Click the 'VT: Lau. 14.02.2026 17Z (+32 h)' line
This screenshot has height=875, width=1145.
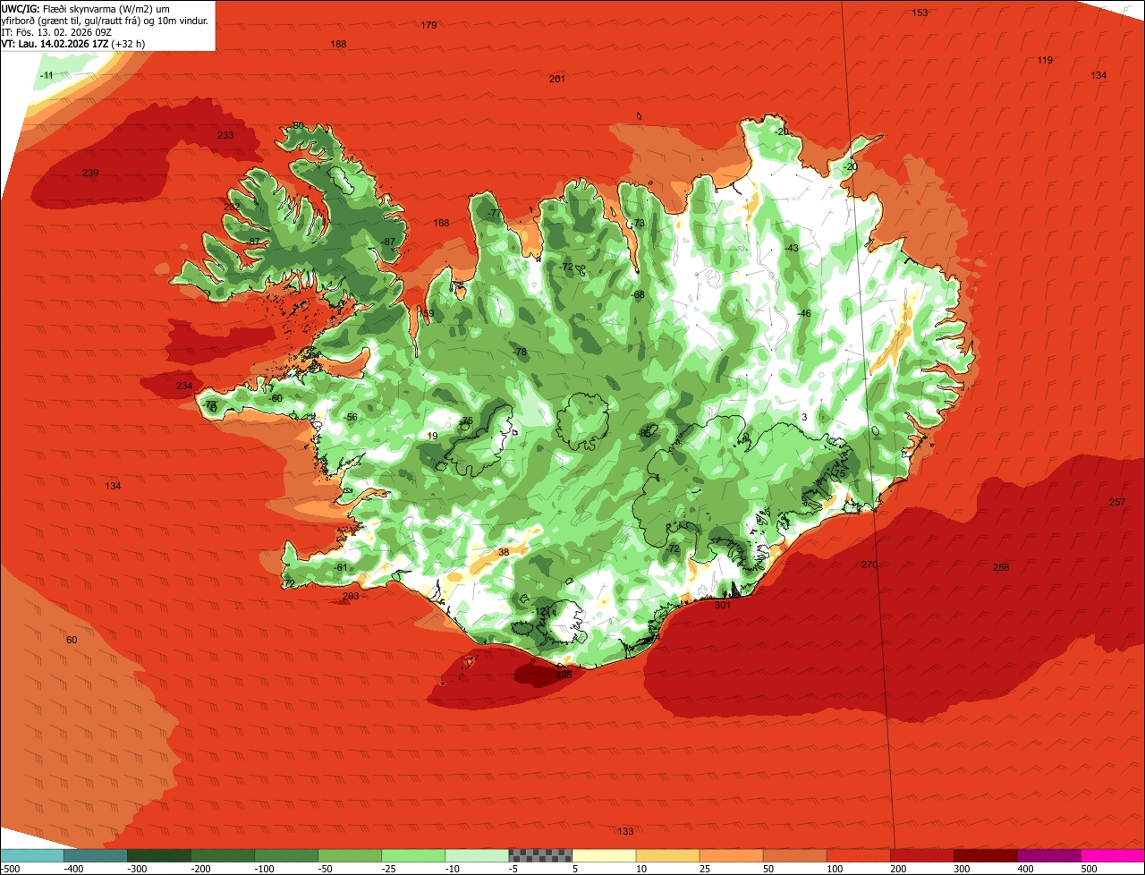pos(73,43)
